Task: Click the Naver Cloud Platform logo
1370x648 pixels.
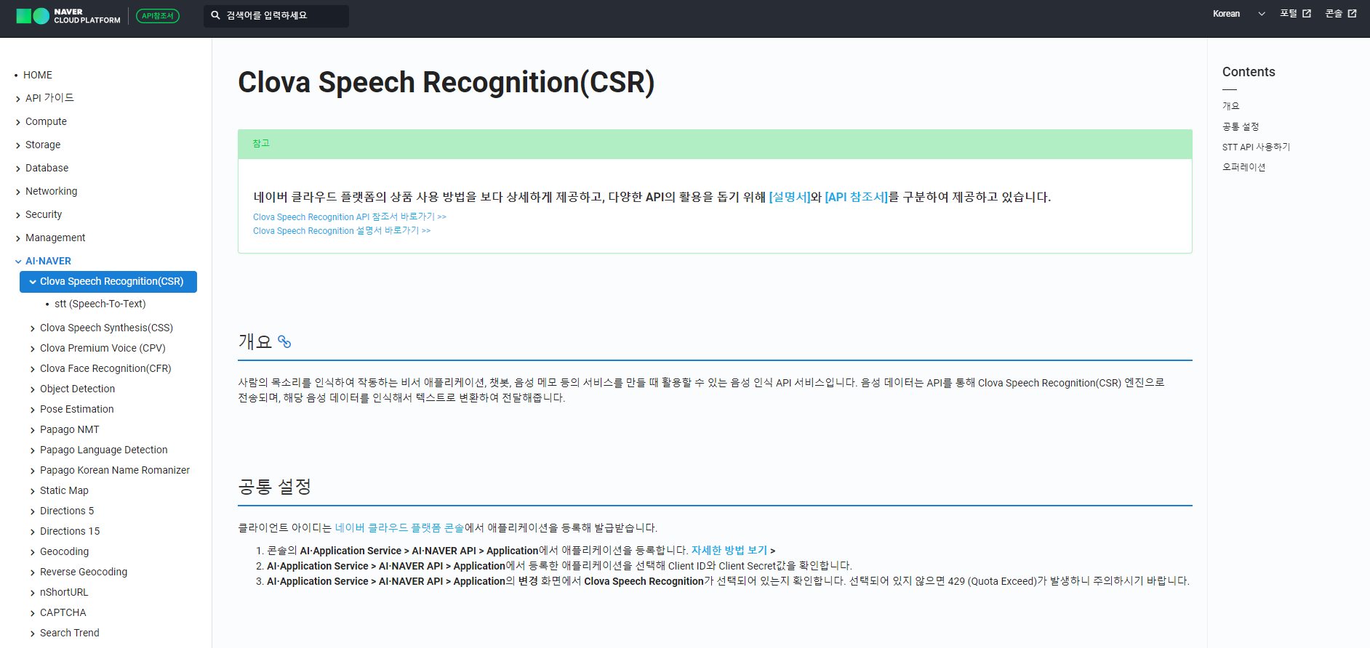Action: [68, 16]
